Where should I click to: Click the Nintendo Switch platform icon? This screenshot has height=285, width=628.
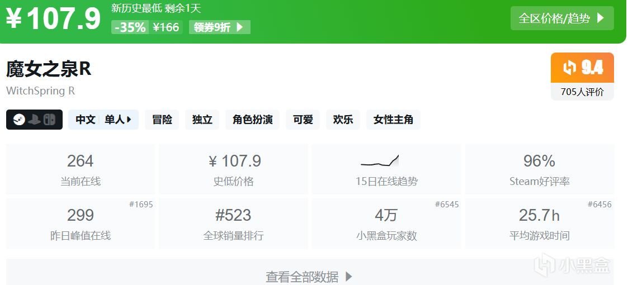pos(50,120)
